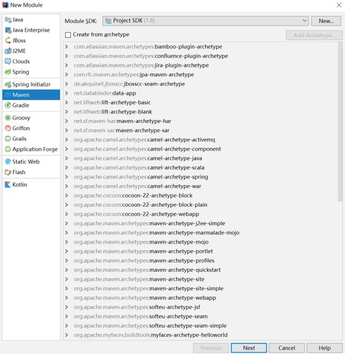Click the New... SDK button
This screenshot has width=345, height=354.
[x=326, y=21]
